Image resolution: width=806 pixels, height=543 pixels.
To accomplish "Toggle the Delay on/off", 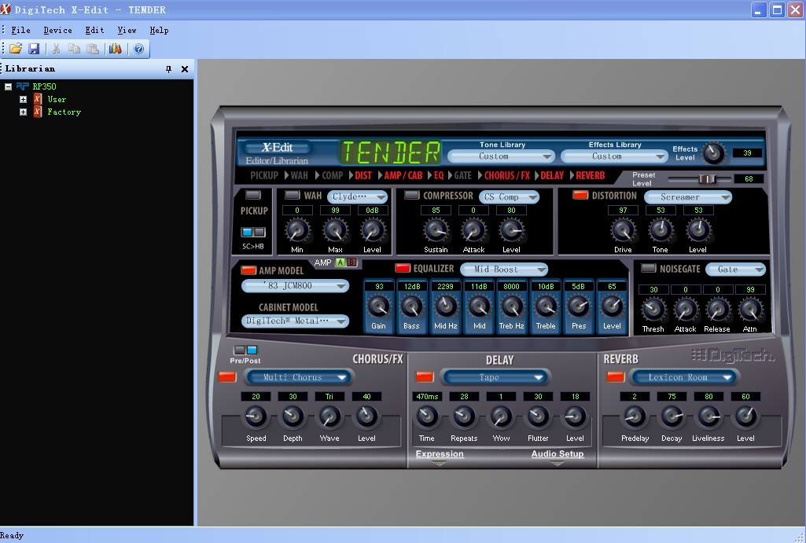I will click(424, 376).
